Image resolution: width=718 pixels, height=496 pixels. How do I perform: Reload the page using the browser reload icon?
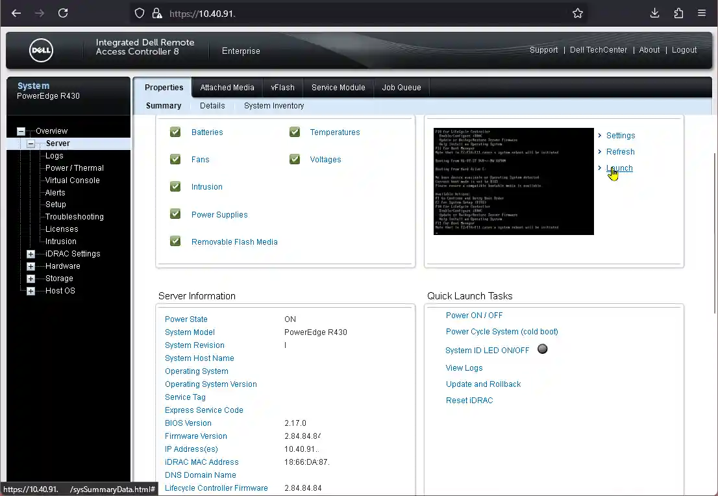pos(63,13)
